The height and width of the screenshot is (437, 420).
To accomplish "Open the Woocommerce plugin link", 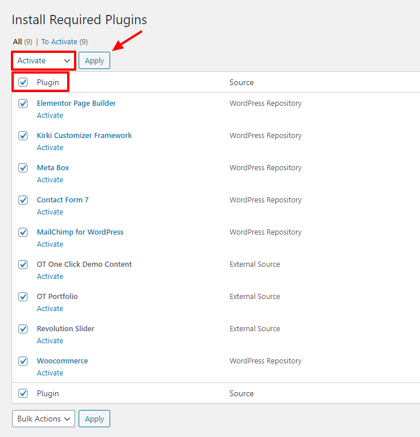I will tap(63, 361).
